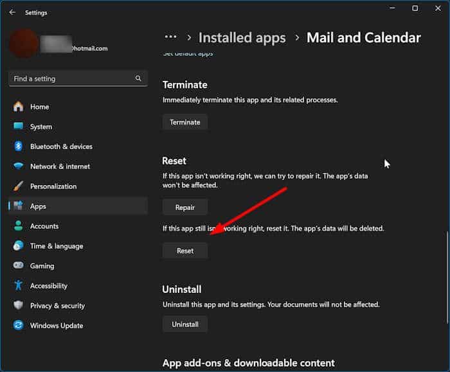The height and width of the screenshot is (372, 450).
Task: Click the hotmail.com account email text
Action: click(89, 48)
